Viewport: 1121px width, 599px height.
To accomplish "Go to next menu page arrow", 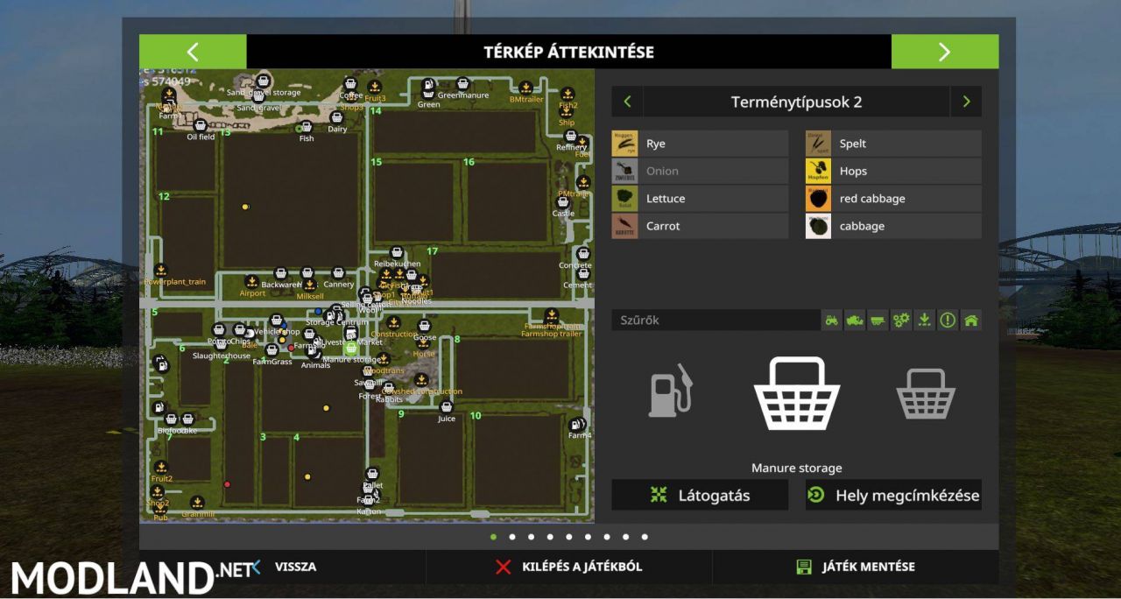I will 944,52.
